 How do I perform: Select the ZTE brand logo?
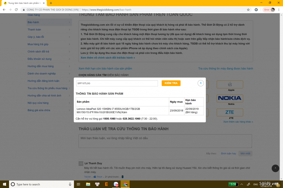pyautogui.click(x=230, y=112)
